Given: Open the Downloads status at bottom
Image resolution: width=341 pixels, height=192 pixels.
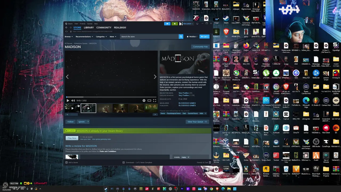Looking at the screenshot, I should [x=137, y=162].
